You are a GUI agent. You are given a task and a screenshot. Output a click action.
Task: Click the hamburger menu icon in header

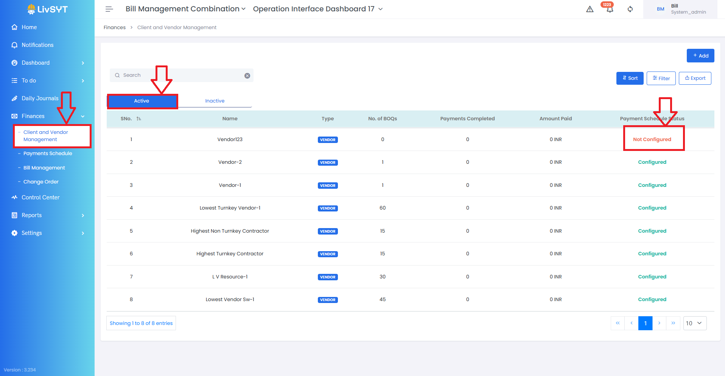pyautogui.click(x=109, y=9)
